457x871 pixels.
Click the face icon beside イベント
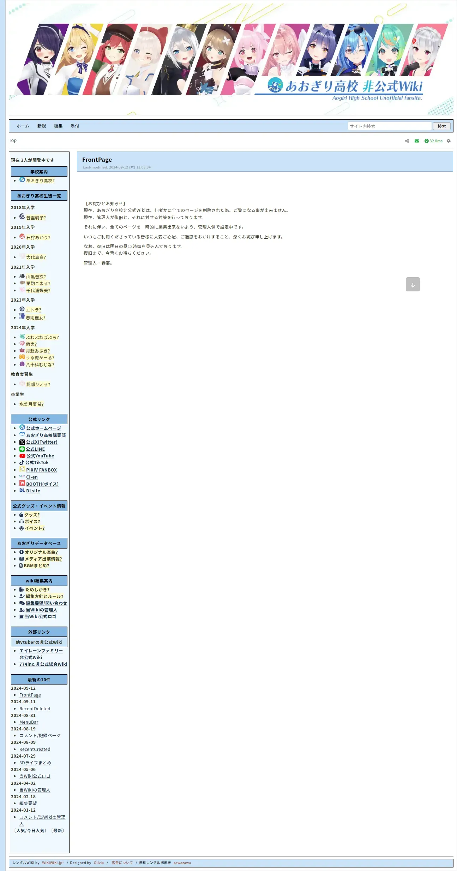coord(22,528)
